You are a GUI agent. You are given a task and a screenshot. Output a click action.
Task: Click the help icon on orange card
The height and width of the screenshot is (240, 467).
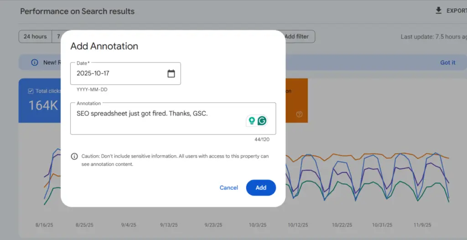pos(299,115)
